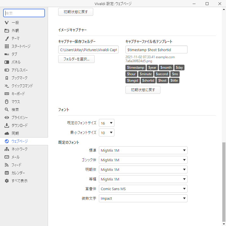Select the フィード RSS icon
Image resolution: width=226 pixels, height=226 pixels.
click(x=6, y=165)
